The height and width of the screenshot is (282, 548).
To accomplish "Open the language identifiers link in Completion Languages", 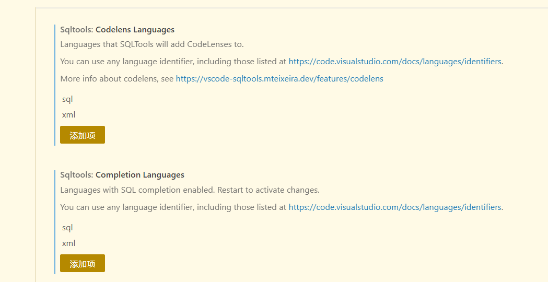I will [x=395, y=207].
